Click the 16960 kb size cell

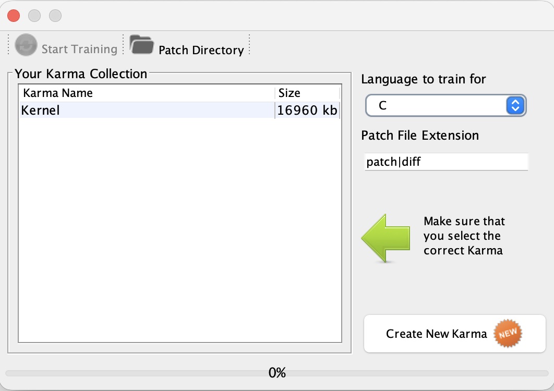(x=307, y=111)
